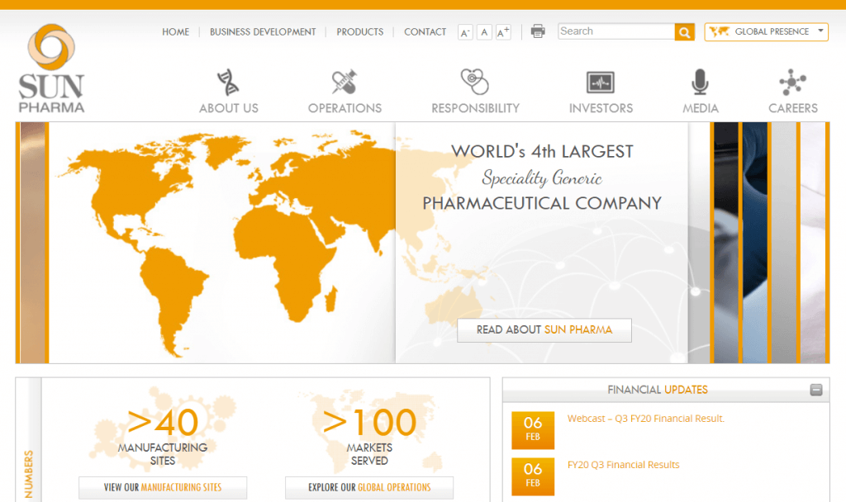846x502 pixels.
Task: Open the GLOBAL PRESENCE dropdown
Action: pos(766,31)
